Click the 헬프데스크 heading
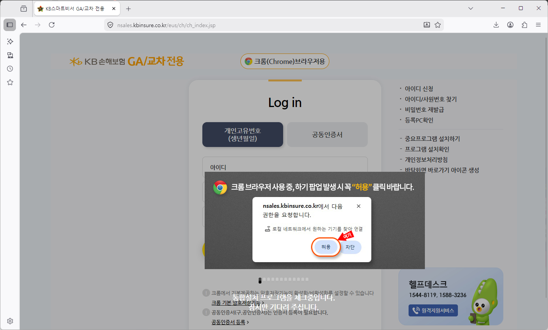 tap(428, 284)
